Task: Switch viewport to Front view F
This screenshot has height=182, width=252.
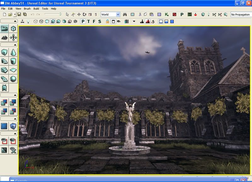Action: coord(94,21)
